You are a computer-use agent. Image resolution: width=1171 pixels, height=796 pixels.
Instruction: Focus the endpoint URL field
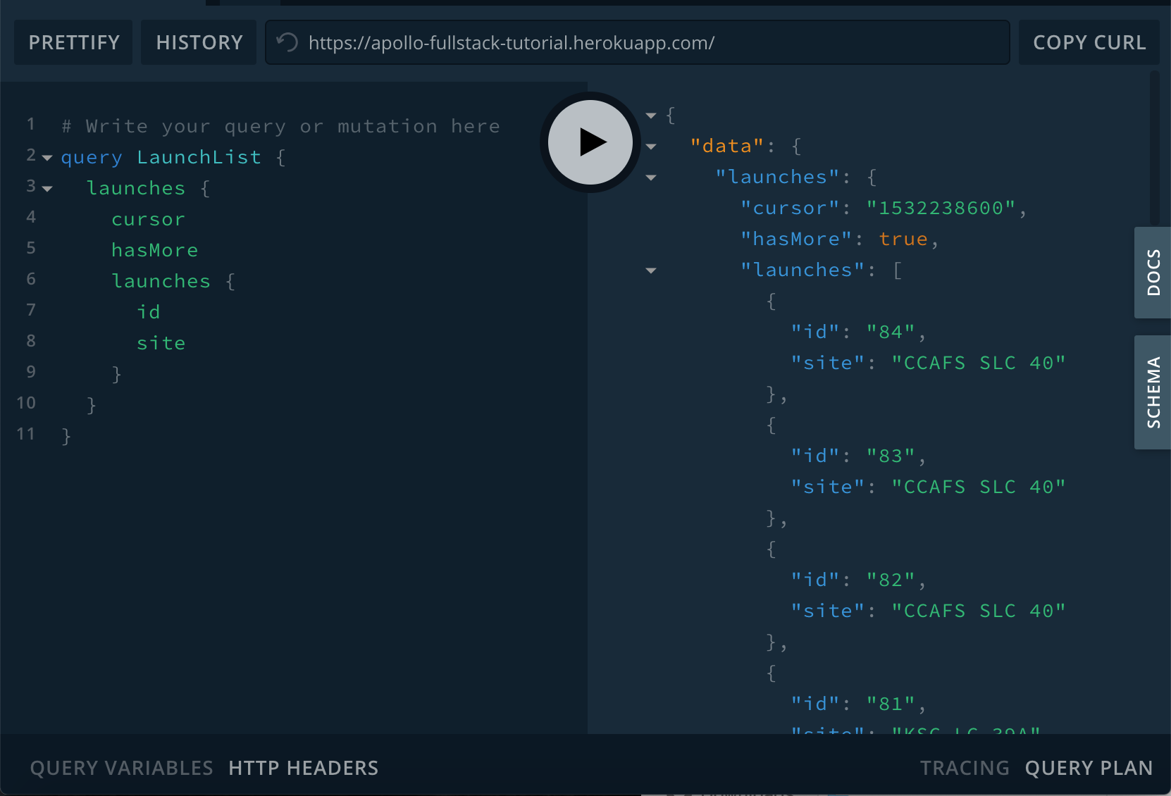pyautogui.click(x=638, y=42)
